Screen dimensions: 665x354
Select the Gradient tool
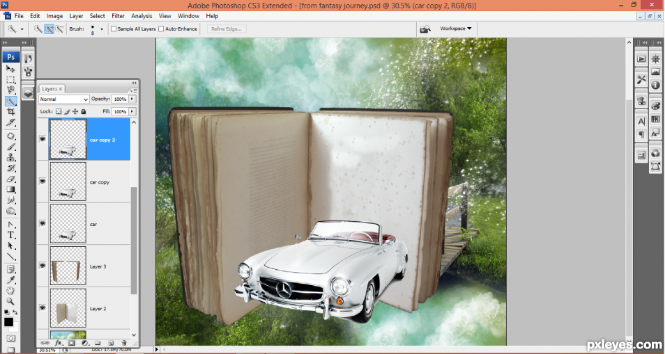click(10, 189)
